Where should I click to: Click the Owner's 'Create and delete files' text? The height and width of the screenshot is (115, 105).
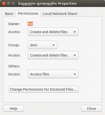[x=49, y=32]
